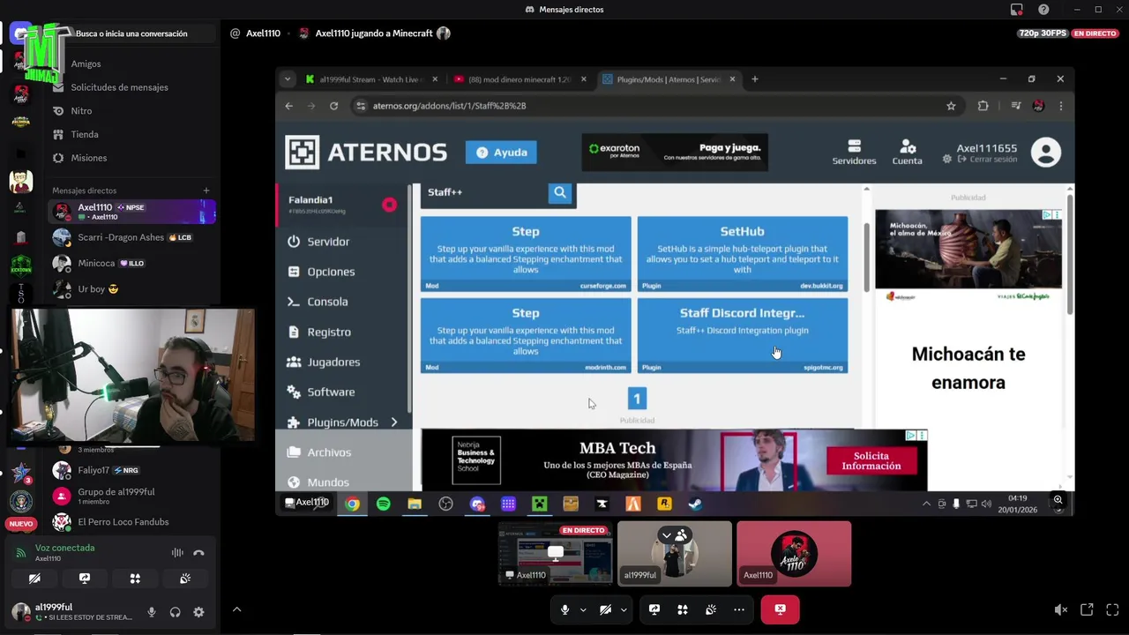Image resolution: width=1129 pixels, height=635 pixels.
Task: Expand microphone options arrow in call bar
Action: [x=583, y=609]
